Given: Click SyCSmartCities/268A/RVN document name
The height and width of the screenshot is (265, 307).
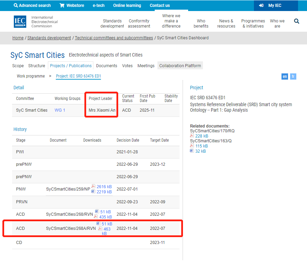Looking at the screenshot, I should 71,228.
